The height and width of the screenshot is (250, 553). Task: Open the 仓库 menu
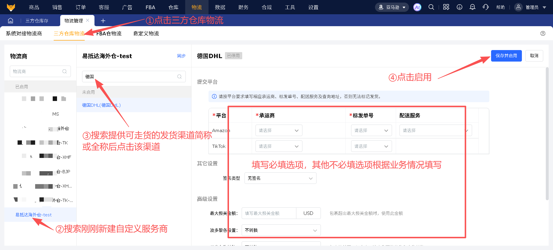click(173, 7)
